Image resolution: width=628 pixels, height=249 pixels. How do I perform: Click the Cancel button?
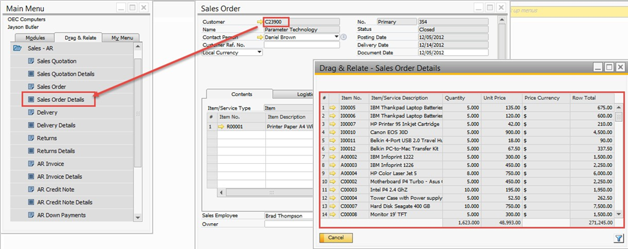pos(336,238)
